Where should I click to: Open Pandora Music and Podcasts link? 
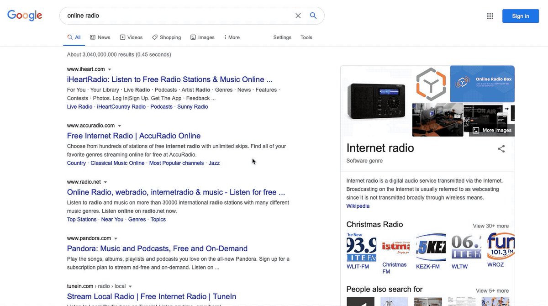pos(157,248)
